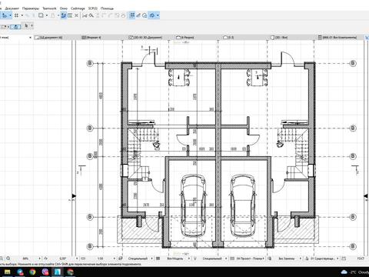Open the Окно menu
369x277 pixels.
(x=63, y=8)
